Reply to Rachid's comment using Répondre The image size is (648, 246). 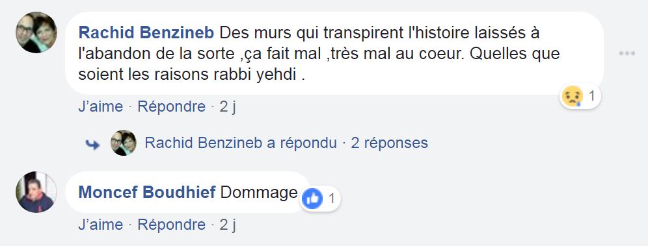(172, 106)
